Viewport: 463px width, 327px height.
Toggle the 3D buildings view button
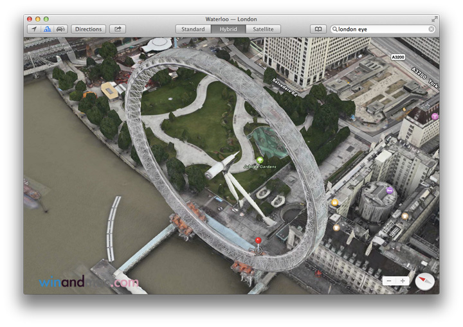tap(47, 29)
